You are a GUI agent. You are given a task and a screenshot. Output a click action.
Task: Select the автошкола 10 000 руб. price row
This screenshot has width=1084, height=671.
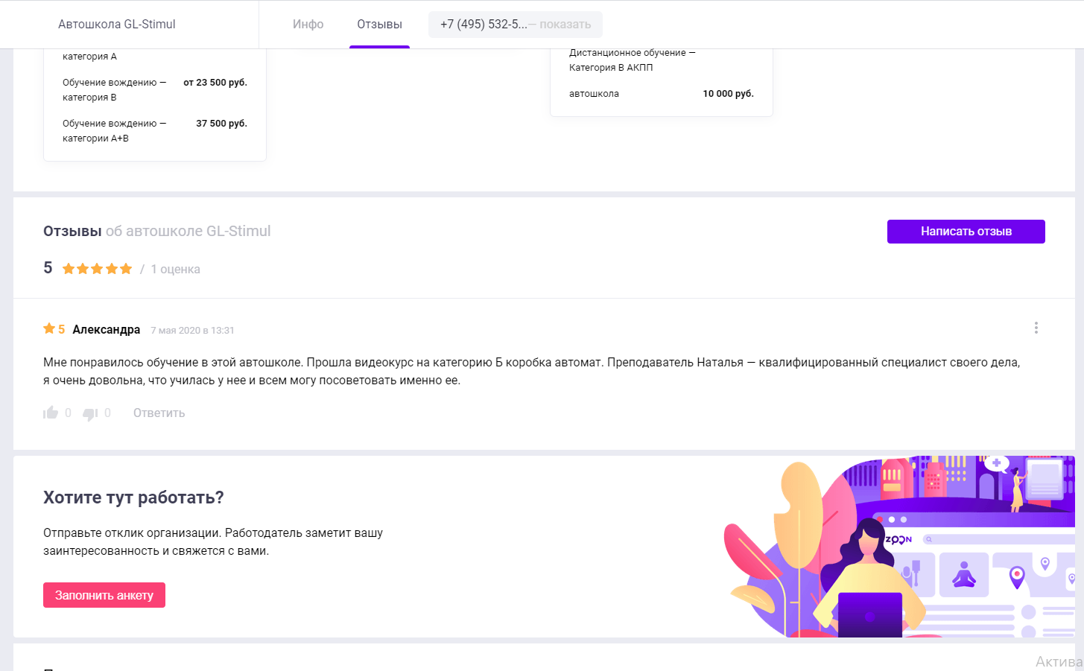click(661, 94)
